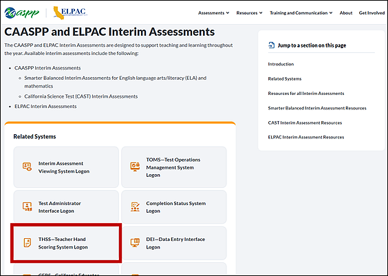Screen dimensions: 388x276
Task: Click the Test Administrator Interface icon
Action: 28,206
